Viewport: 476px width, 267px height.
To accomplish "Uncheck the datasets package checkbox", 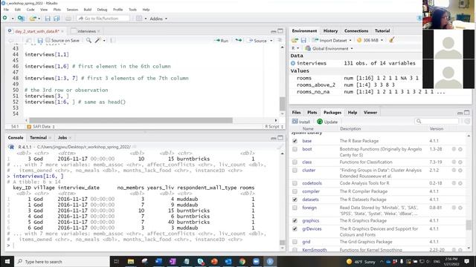I will tap(295, 200).
